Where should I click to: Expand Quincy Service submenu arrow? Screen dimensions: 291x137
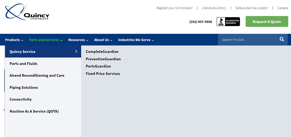76,52
